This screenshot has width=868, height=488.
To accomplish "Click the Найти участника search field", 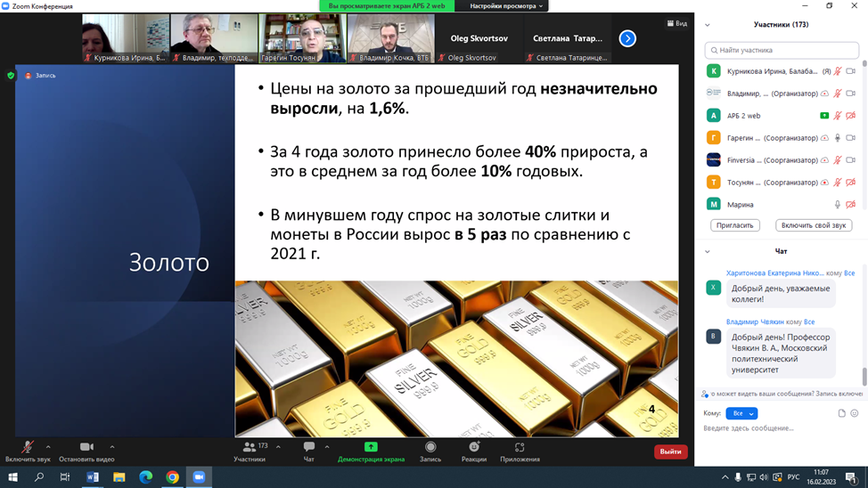I will pyautogui.click(x=782, y=51).
